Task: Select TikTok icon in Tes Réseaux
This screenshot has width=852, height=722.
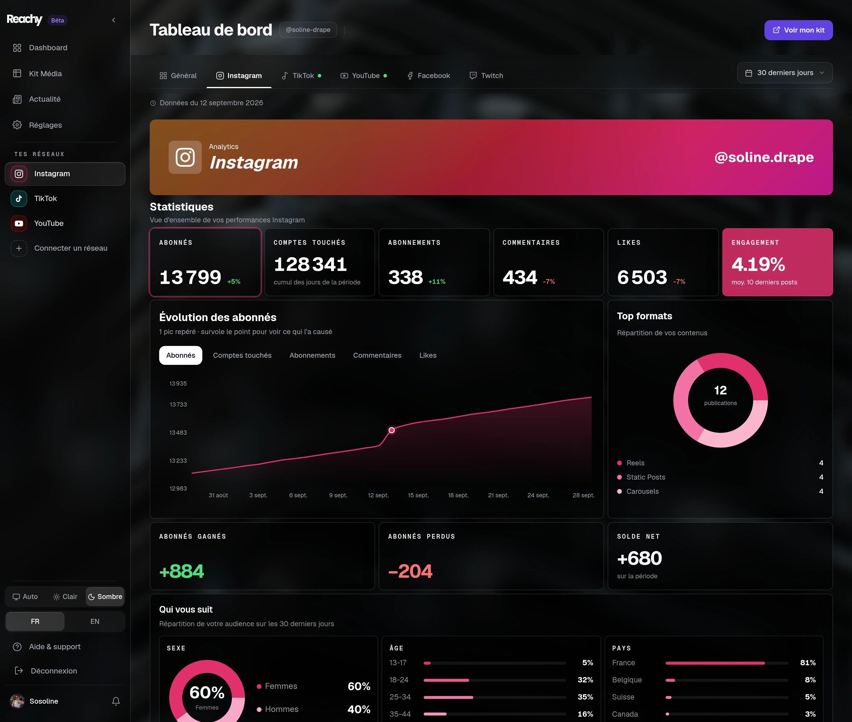Action: pyautogui.click(x=19, y=198)
